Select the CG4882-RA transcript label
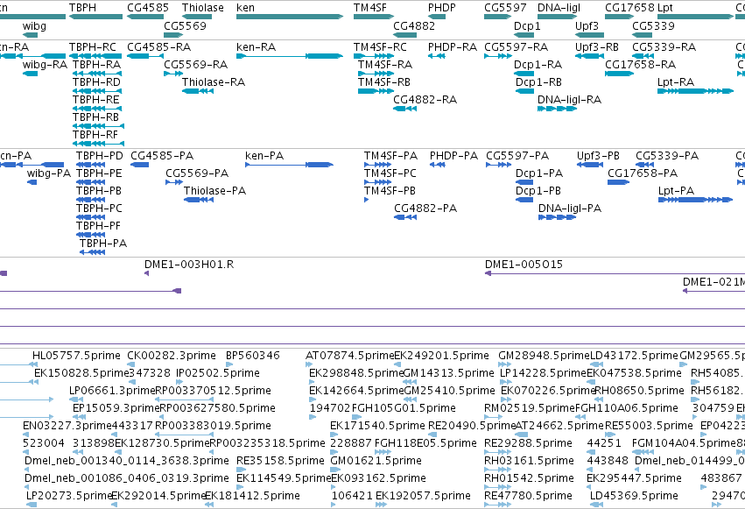The width and height of the screenshot is (745, 509). (425, 100)
